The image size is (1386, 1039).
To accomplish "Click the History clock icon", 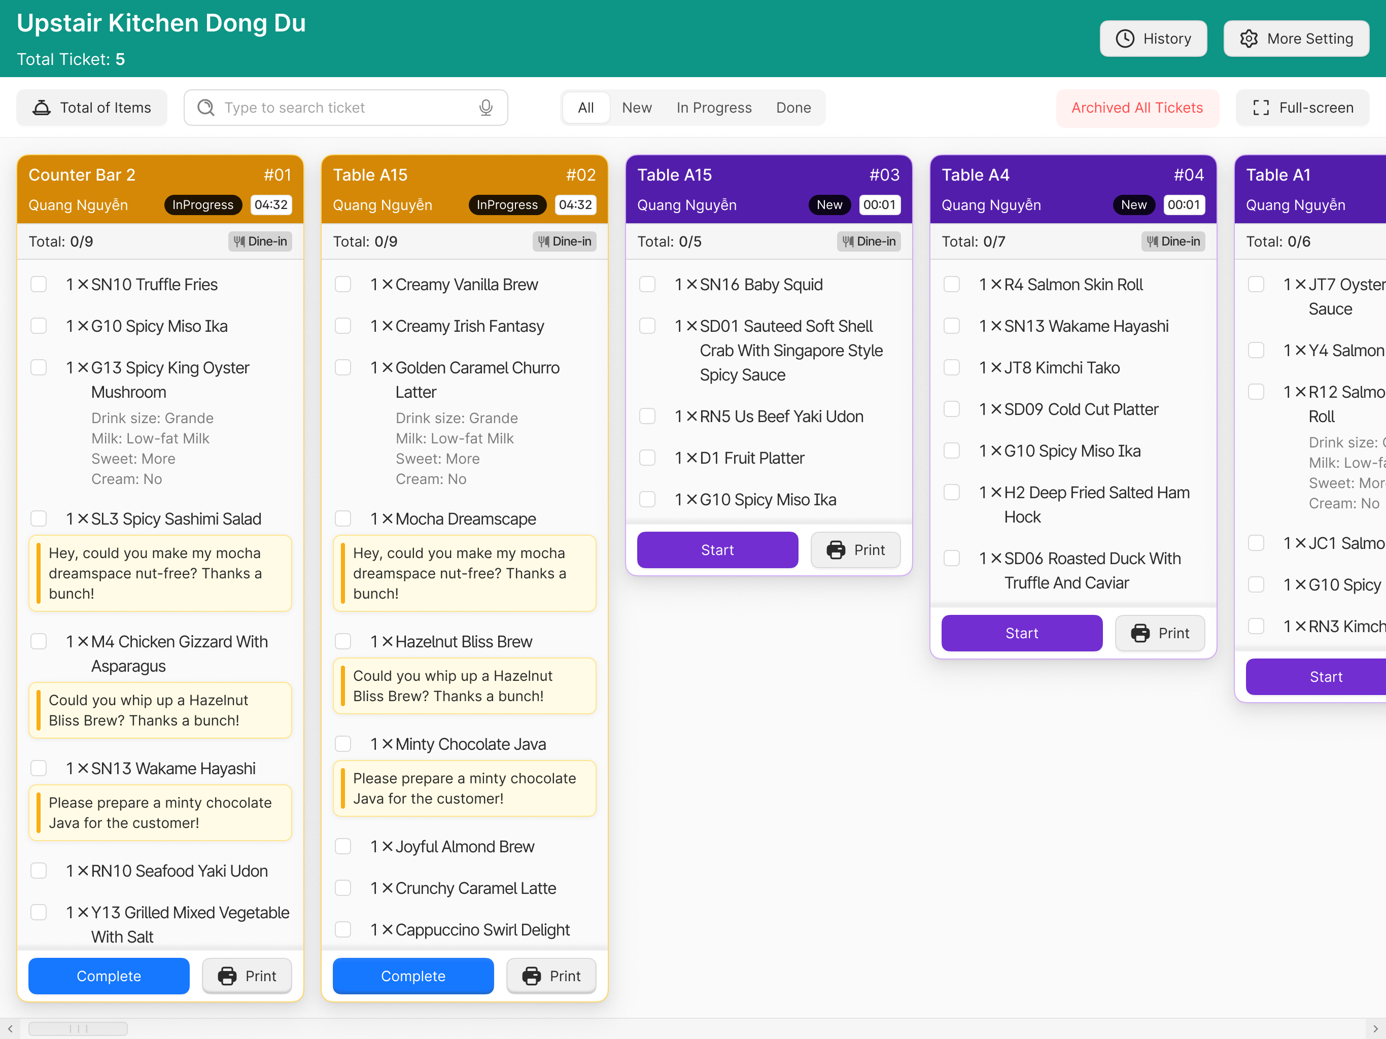I will 1125,39.
